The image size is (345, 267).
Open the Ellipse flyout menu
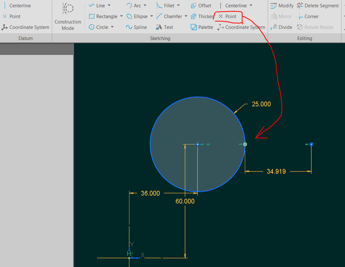coord(152,16)
